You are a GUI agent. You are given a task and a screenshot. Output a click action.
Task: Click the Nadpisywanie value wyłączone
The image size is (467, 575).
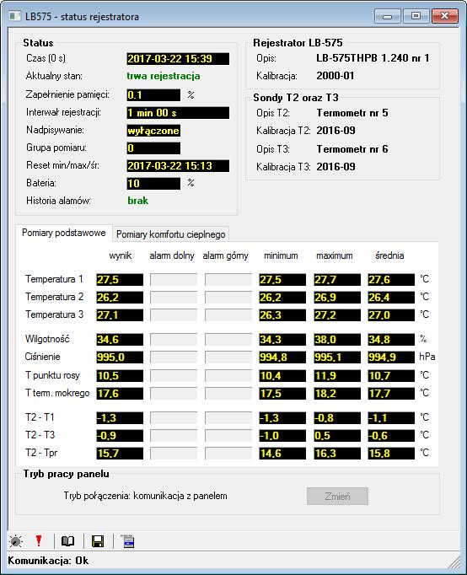[x=153, y=131]
